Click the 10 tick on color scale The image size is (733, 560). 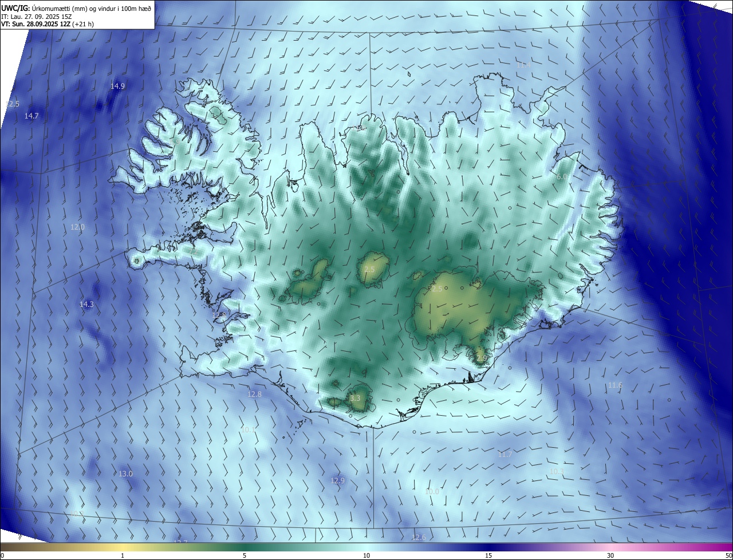click(x=366, y=555)
